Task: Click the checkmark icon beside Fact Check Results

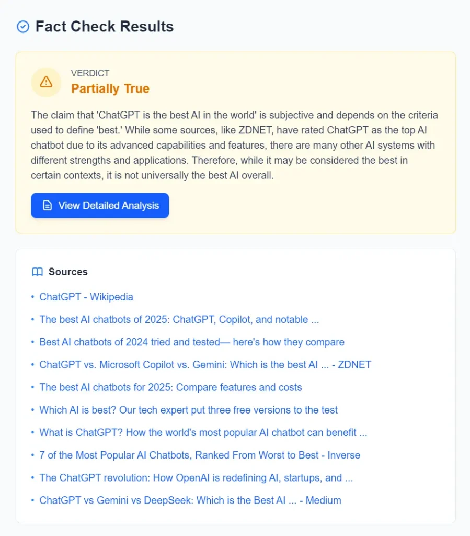Action: coord(23,27)
